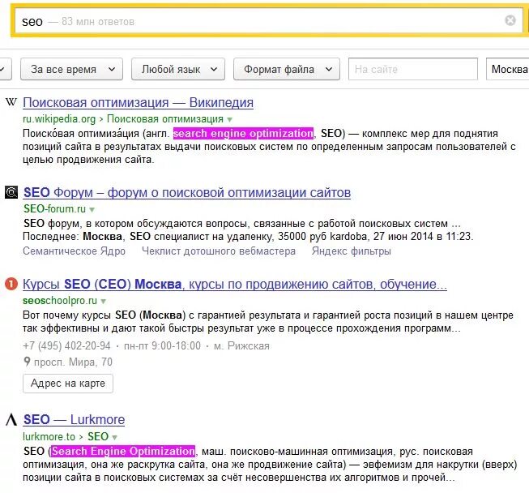Focus the "На сайте" site filter field
This screenshot has height=493, width=529.
tap(413, 69)
